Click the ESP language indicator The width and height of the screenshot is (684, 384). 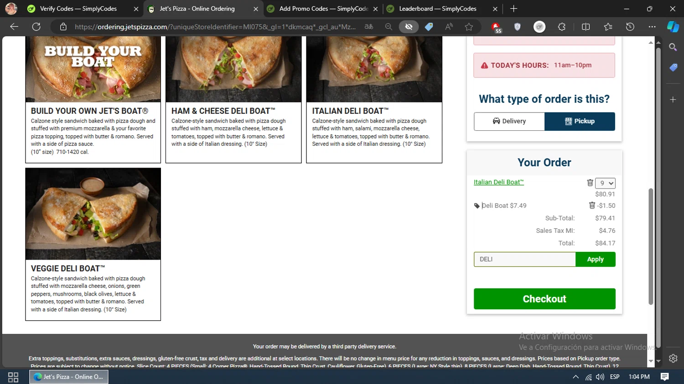(x=615, y=377)
